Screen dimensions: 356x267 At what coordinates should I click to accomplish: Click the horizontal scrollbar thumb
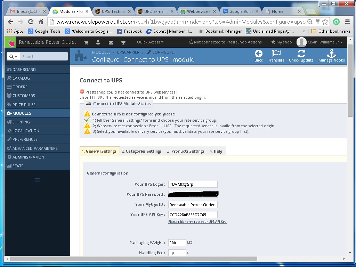[134, 259]
